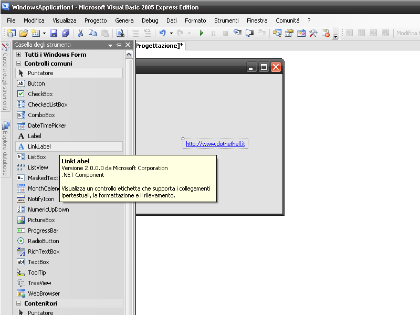Open the toolbar options overflow arrow

click(x=335, y=36)
